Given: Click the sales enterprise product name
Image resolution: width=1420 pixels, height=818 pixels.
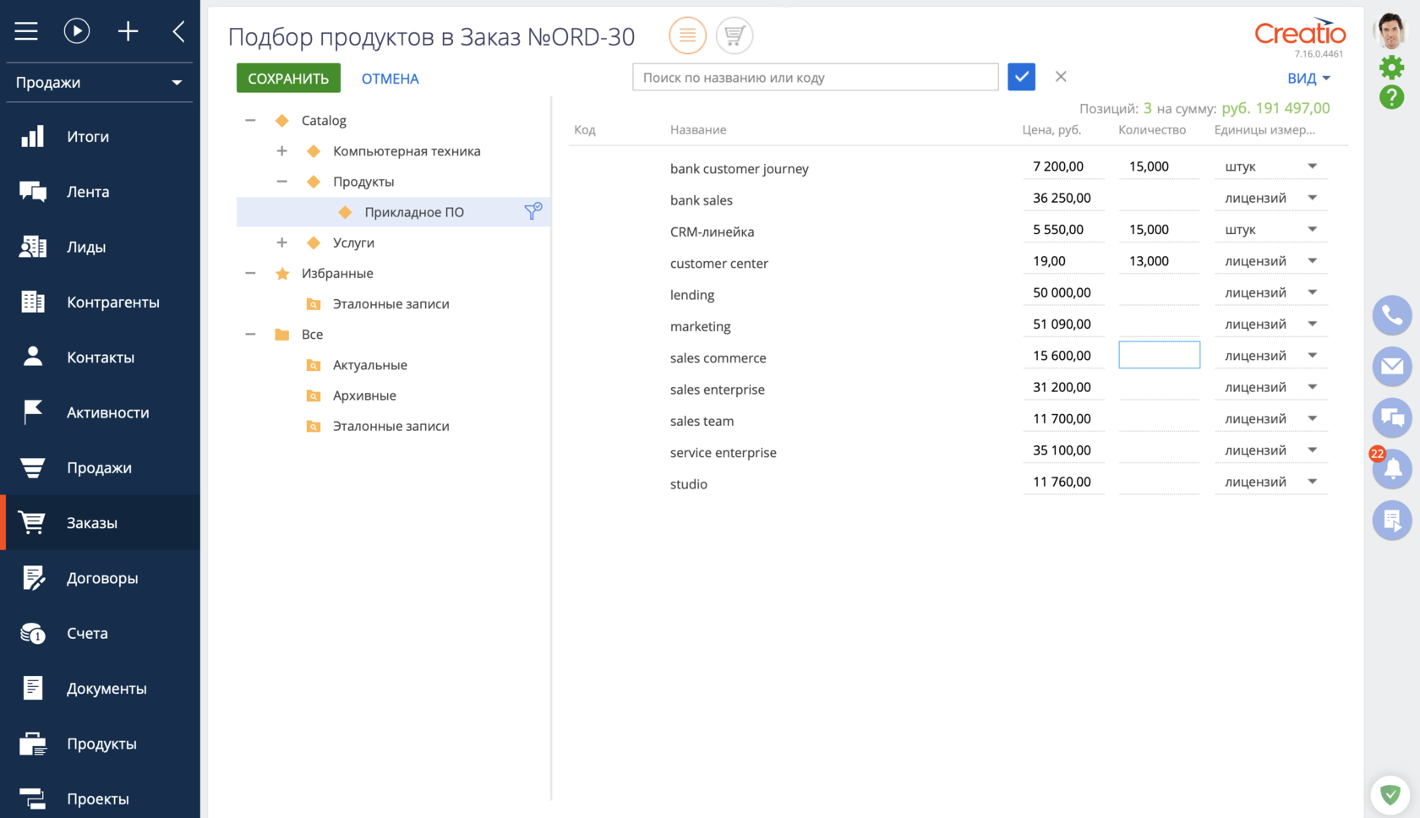Looking at the screenshot, I should (718, 390).
